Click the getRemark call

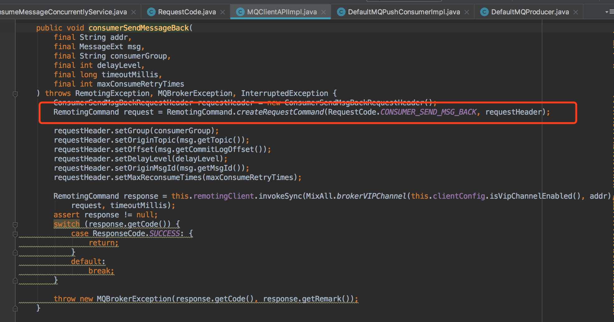point(322,299)
